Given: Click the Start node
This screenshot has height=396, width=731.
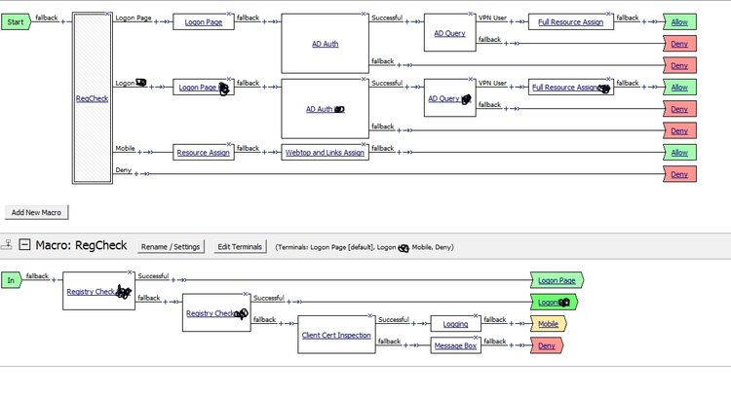Looking at the screenshot, I should (16, 21).
